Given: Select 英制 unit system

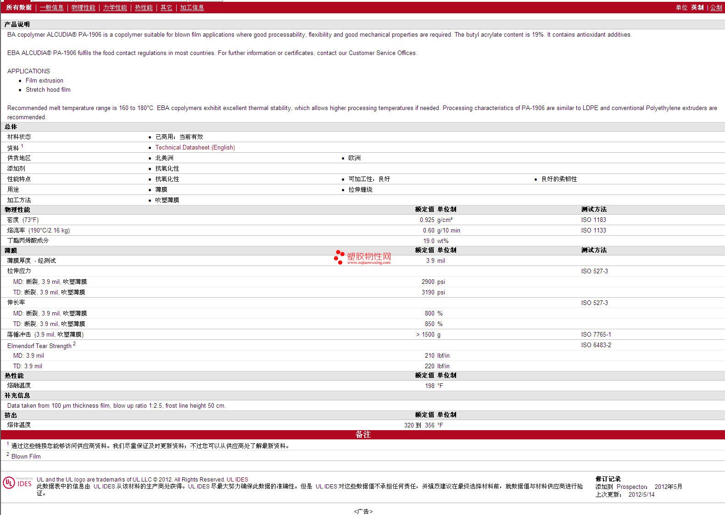Looking at the screenshot, I should pyautogui.click(x=697, y=8).
